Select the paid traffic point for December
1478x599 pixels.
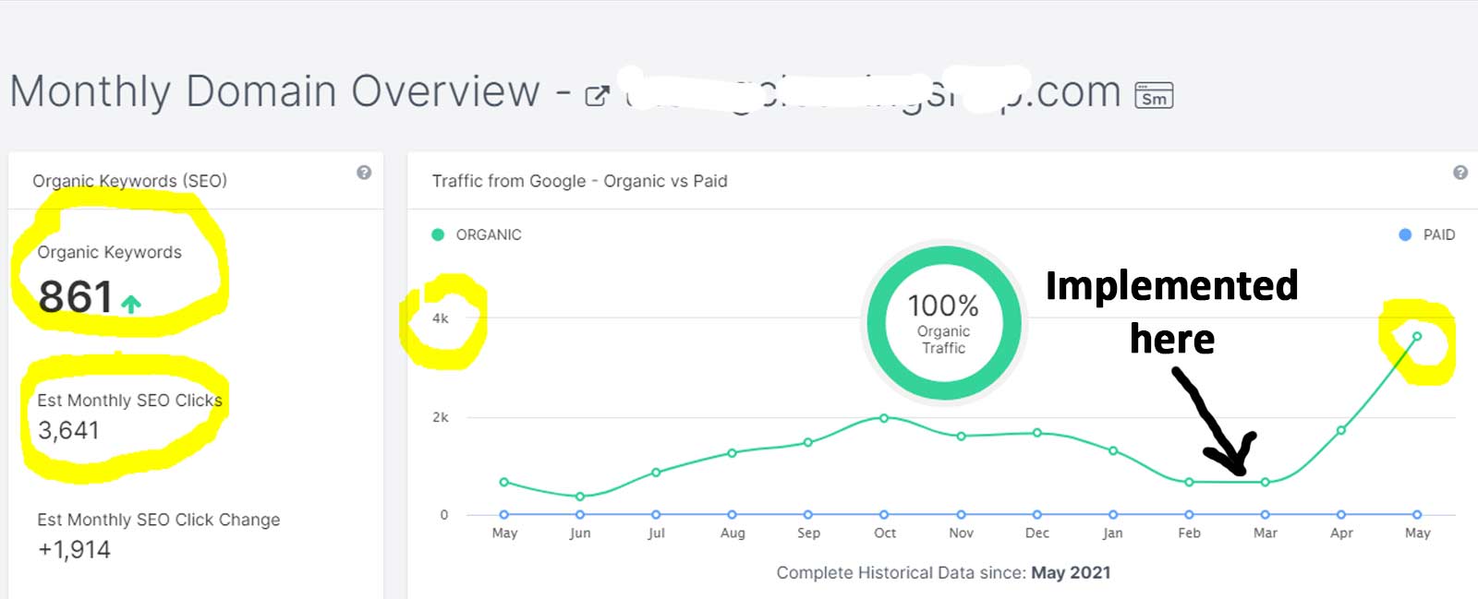(1037, 514)
